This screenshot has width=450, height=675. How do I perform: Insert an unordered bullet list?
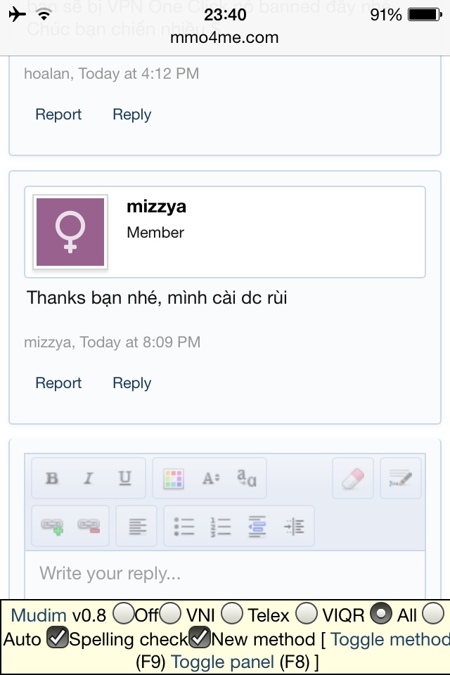[x=184, y=526]
